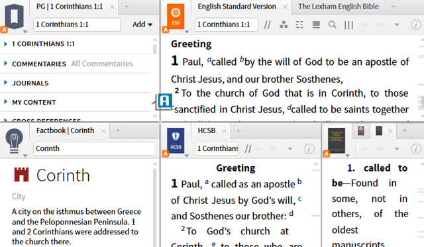Click the Factbook lightbulb panel icon
The width and height of the screenshot is (424, 247).
(14, 140)
